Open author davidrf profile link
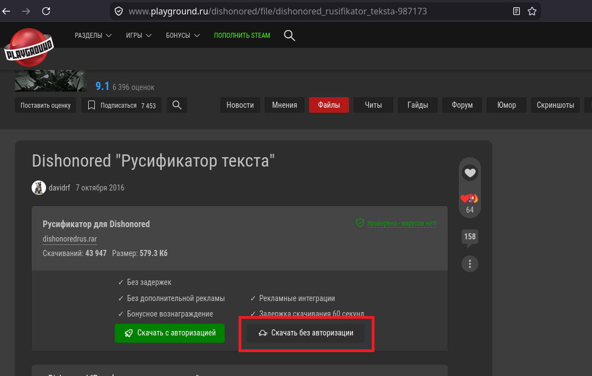The height and width of the screenshot is (376, 592). pos(59,187)
